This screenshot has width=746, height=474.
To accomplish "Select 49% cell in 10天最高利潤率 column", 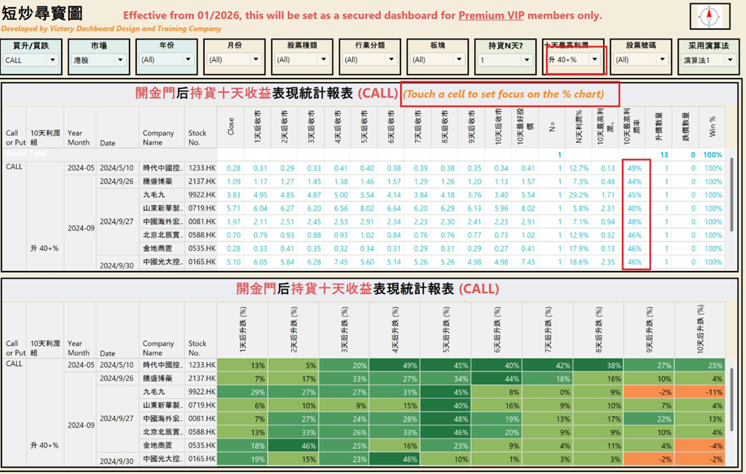I will [x=634, y=168].
